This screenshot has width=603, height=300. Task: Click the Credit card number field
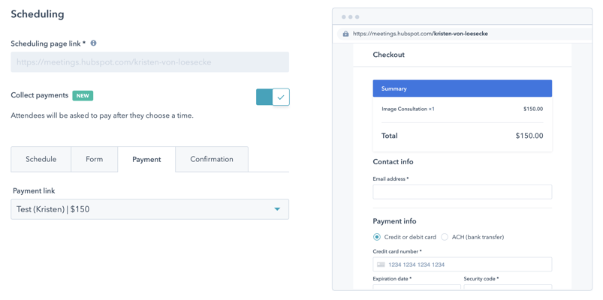tap(463, 264)
